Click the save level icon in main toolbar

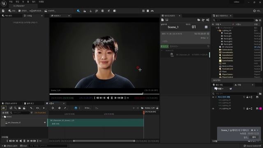[3, 11]
